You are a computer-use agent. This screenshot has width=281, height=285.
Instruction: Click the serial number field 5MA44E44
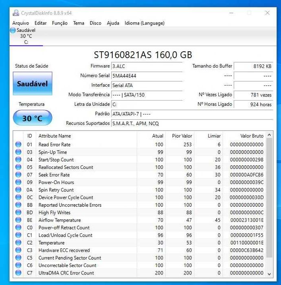point(147,76)
